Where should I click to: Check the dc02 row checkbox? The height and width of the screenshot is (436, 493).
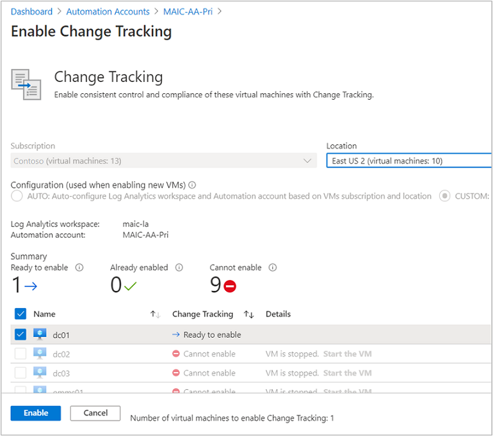pos(20,354)
